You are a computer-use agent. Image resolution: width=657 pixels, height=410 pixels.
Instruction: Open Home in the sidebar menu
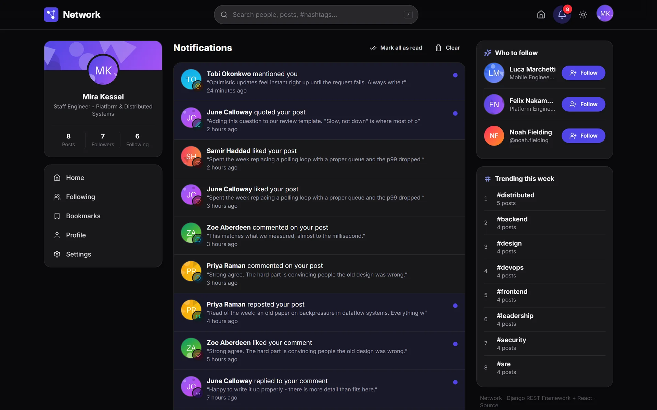pos(103,178)
